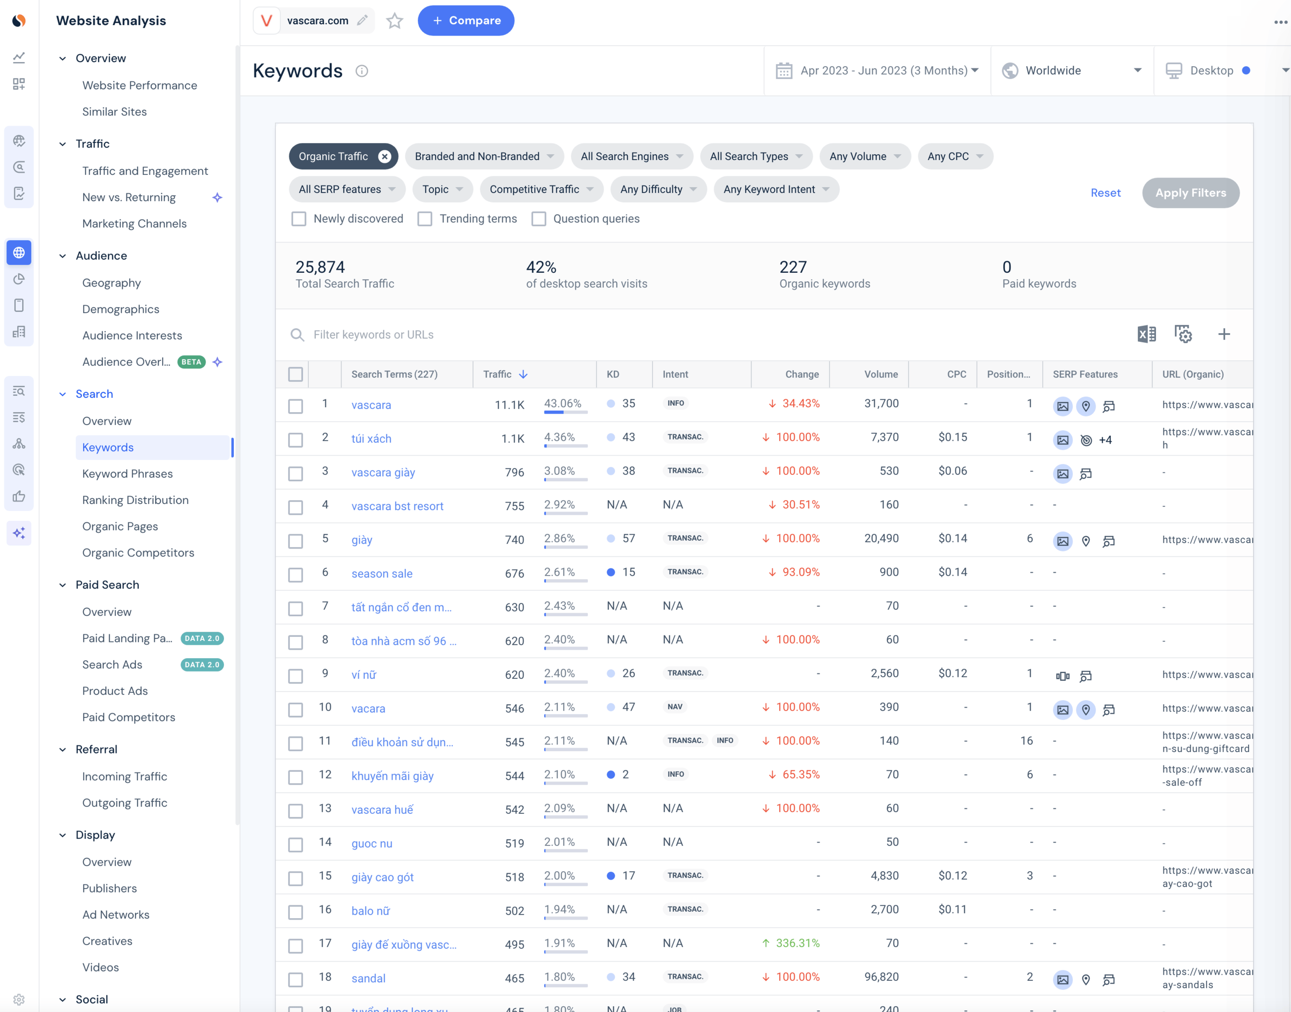Viewport: 1291px width, 1012px height.
Task: Select the checkbox for the vascara row
Action: 296,407
